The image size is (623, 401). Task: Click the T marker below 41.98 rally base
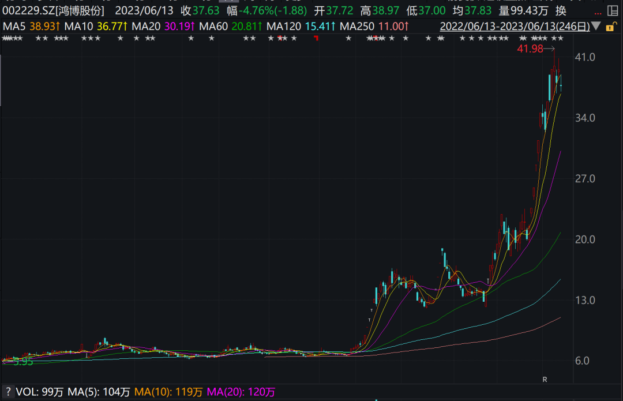[488, 282]
